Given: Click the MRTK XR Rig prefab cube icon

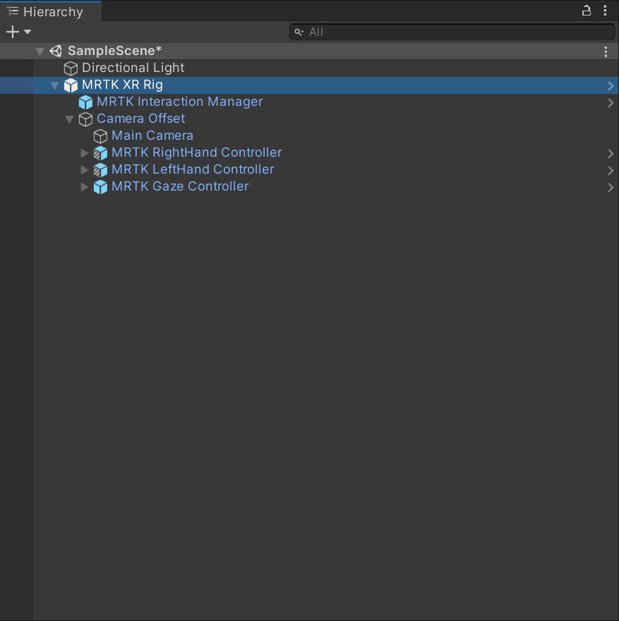Looking at the screenshot, I should pyautogui.click(x=71, y=85).
